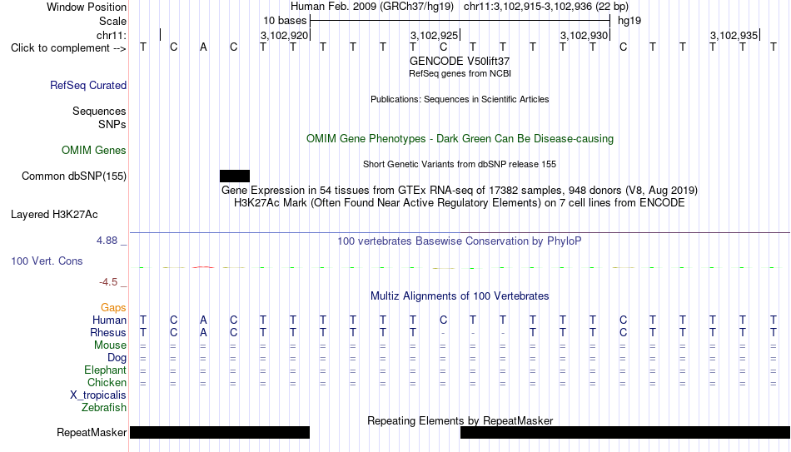The image size is (791, 452).
Task: Click 'Publications: Sequences in Scientific Articles' title
Action: coord(460,99)
